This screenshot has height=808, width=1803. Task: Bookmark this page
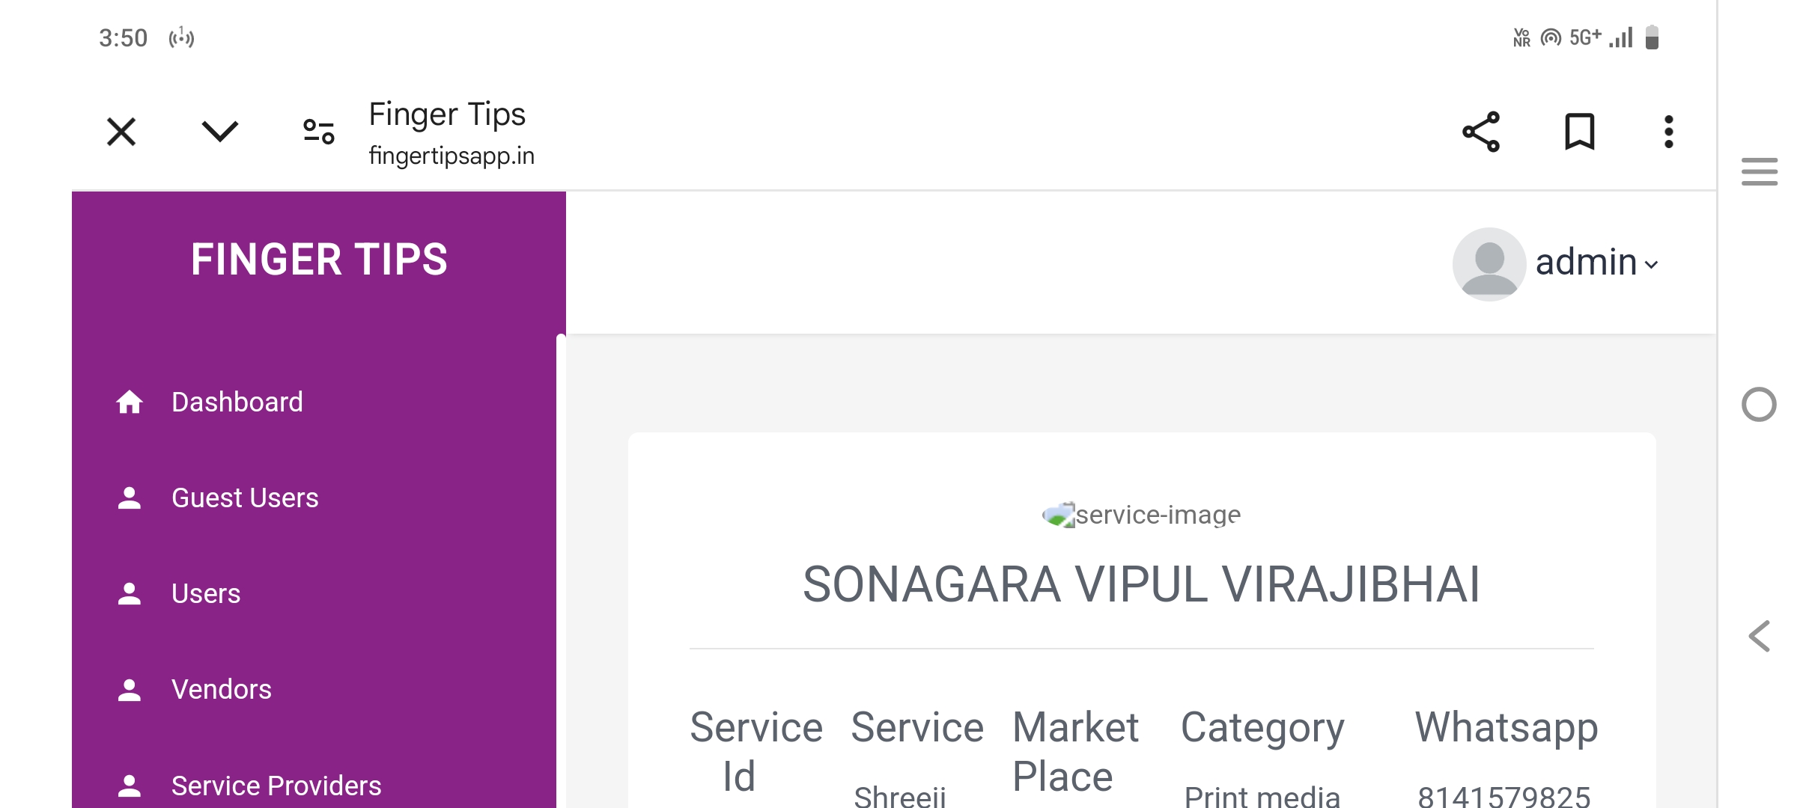1579,132
